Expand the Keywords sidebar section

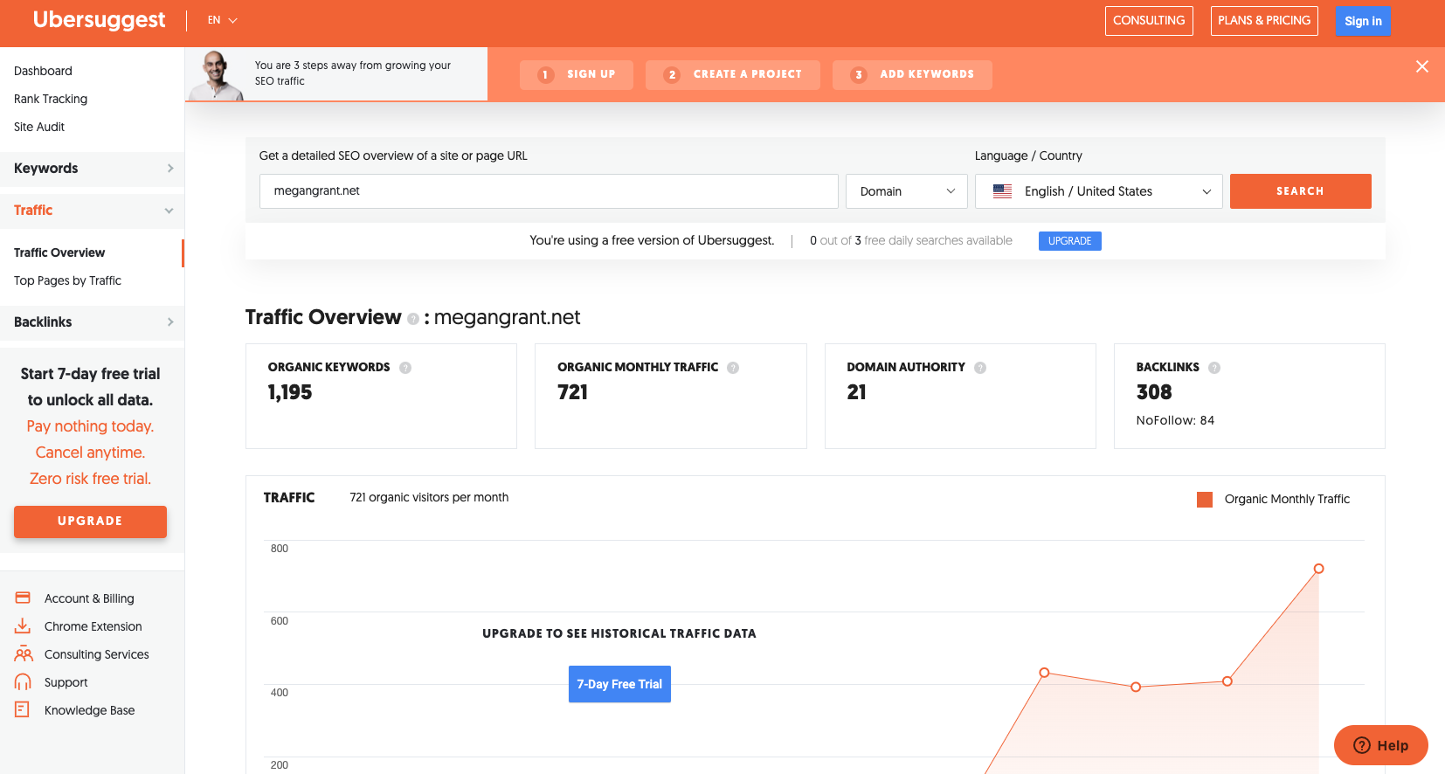click(92, 169)
